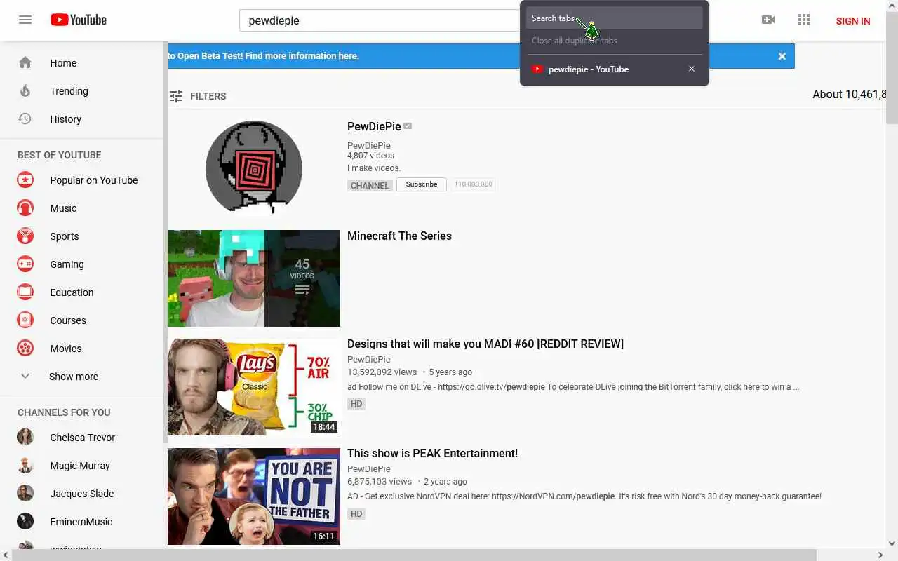Open the 'here' link in banner
The height and width of the screenshot is (561, 898).
point(347,56)
